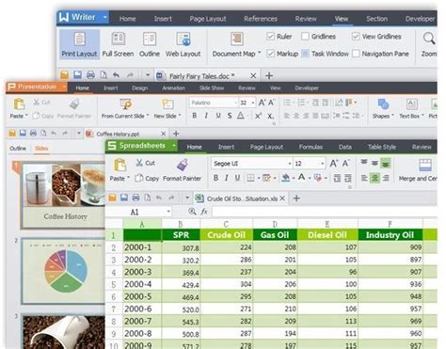Toggle Bold in Spreadsheets ribbon

click(215, 178)
